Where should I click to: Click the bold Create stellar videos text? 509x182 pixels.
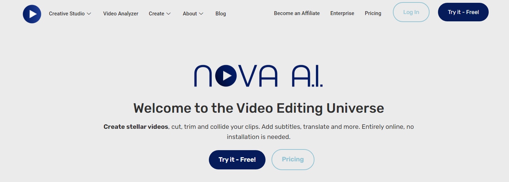(136, 127)
